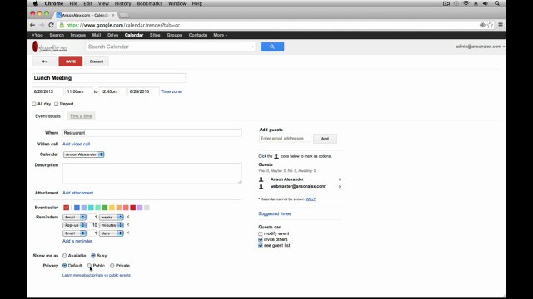This screenshot has width=533, height=299.
Task: Open the Calendar dropdown showing Anson Alexander
Action: (83, 154)
